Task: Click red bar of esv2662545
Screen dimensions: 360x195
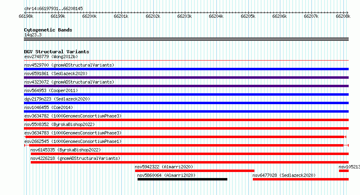Action: point(186,145)
